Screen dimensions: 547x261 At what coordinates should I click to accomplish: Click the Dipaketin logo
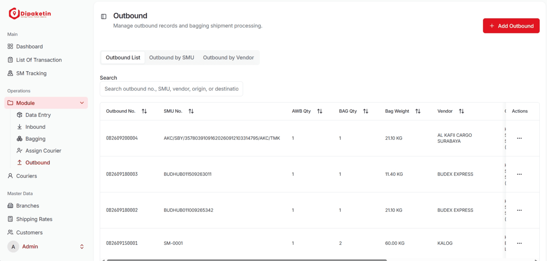click(x=30, y=13)
